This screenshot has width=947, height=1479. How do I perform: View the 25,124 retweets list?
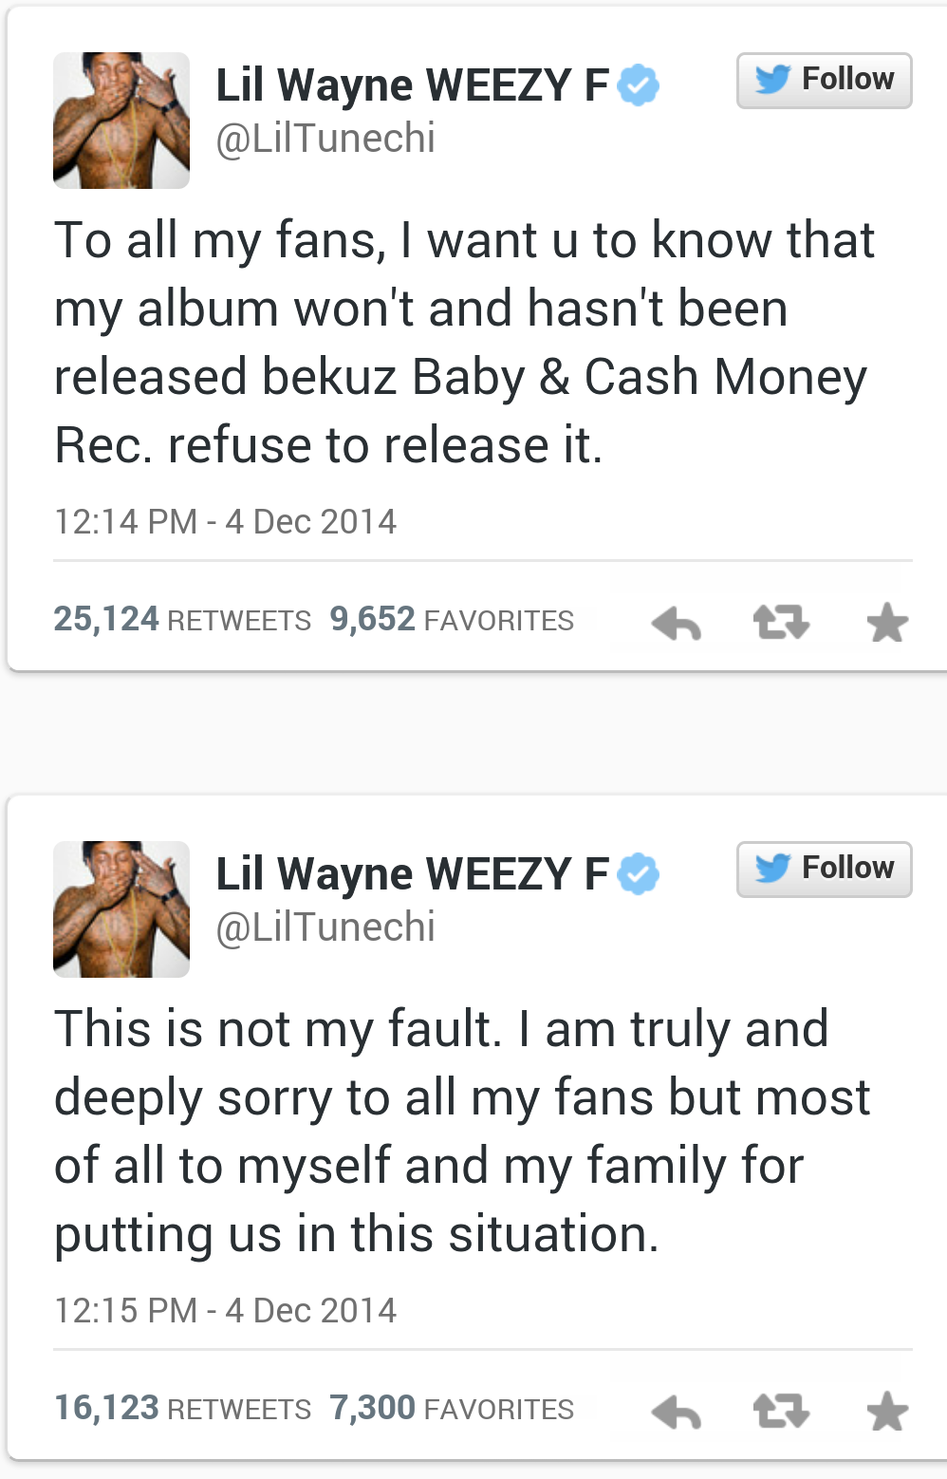pyautogui.click(x=182, y=619)
